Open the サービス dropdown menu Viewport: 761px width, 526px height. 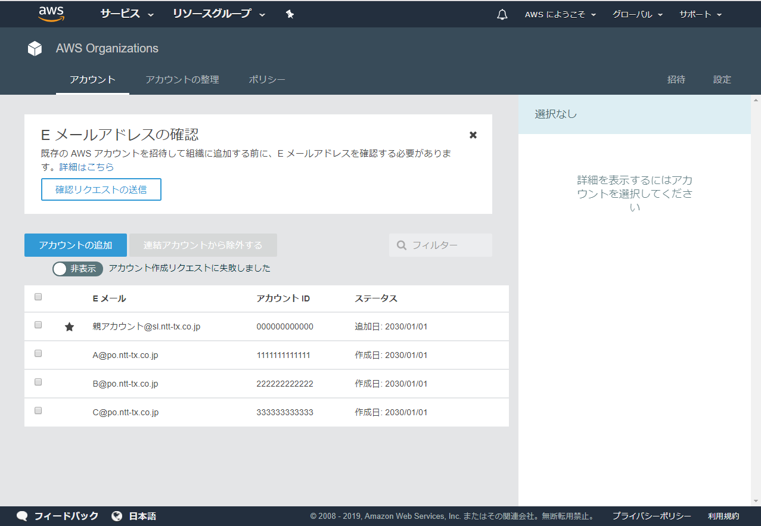click(x=127, y=14)
